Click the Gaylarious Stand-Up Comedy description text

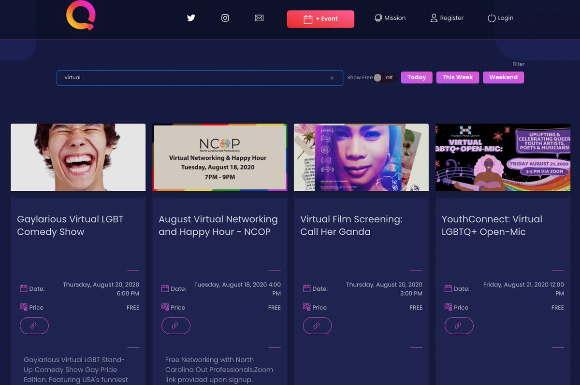point(76,370)
